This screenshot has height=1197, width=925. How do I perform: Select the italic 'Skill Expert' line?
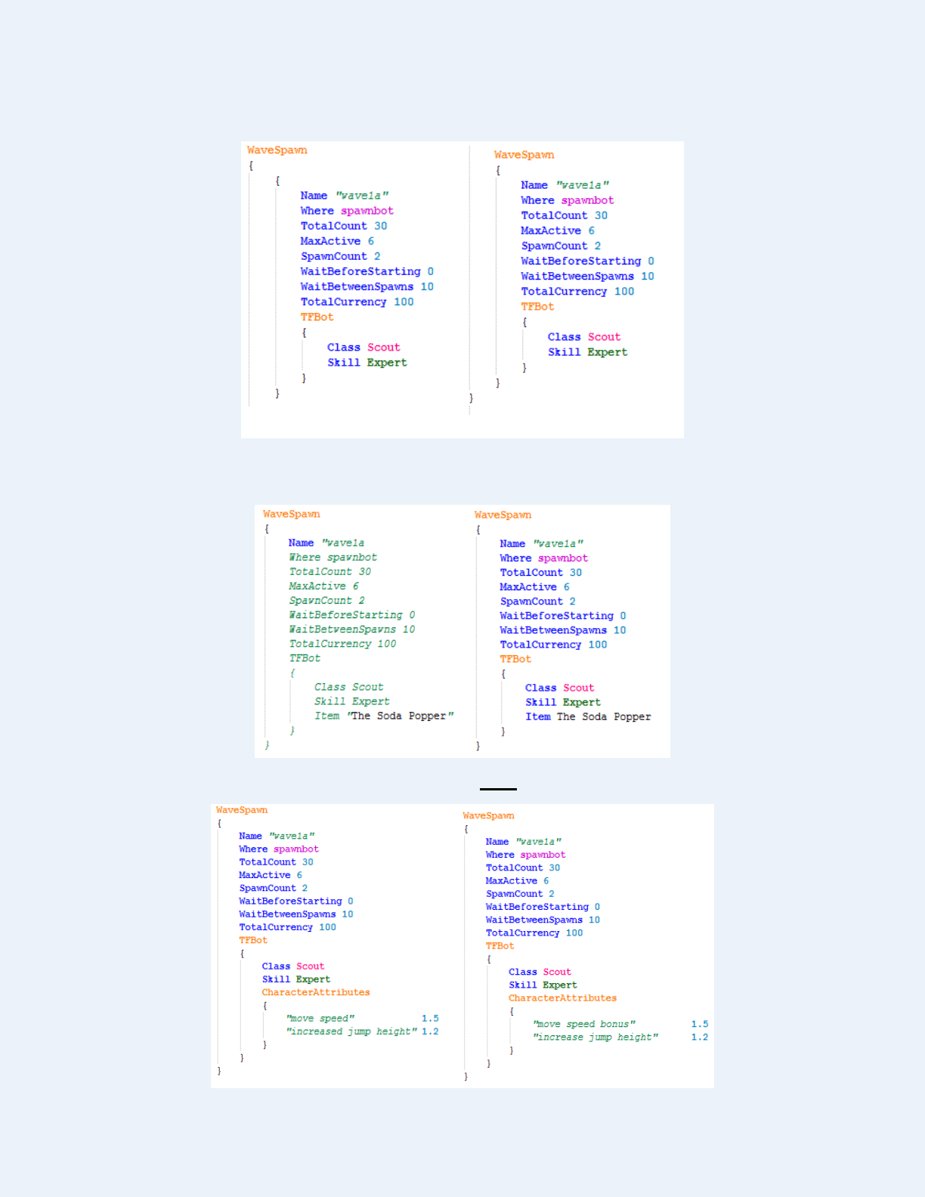pyautogui.click(x=352, y=701)
